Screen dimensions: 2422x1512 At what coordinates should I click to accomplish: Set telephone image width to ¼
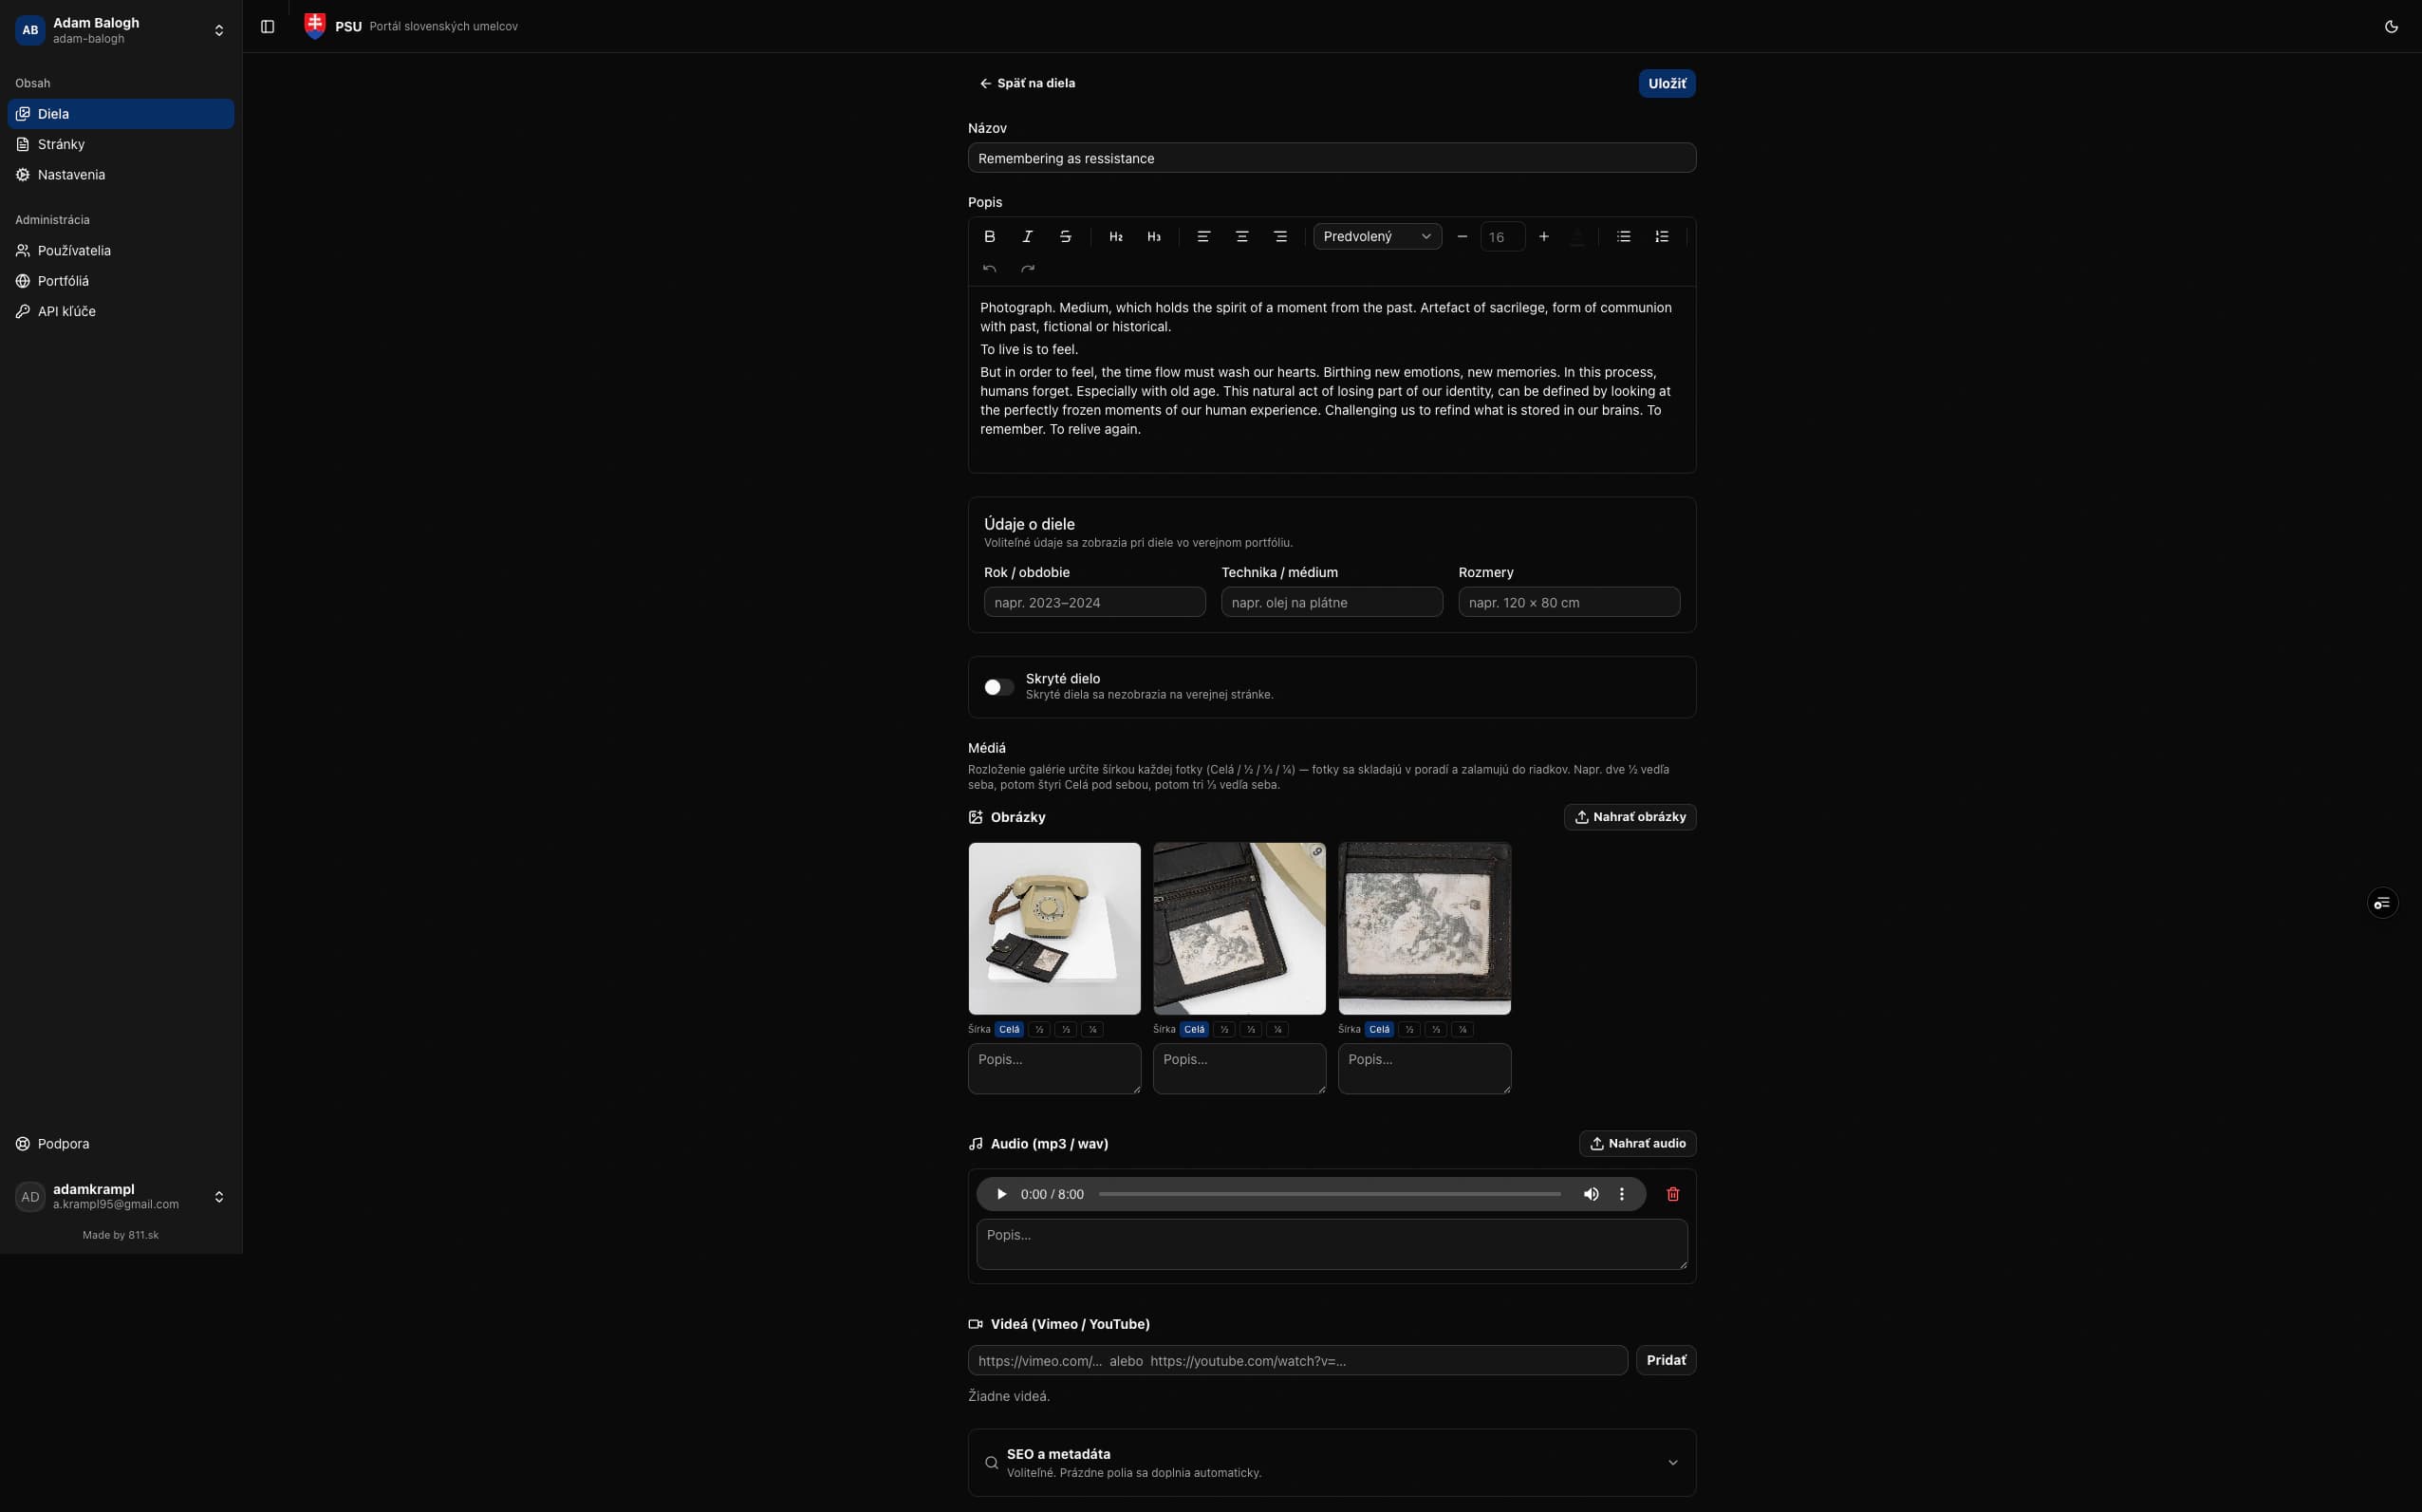click(x=1092, y=1030)
